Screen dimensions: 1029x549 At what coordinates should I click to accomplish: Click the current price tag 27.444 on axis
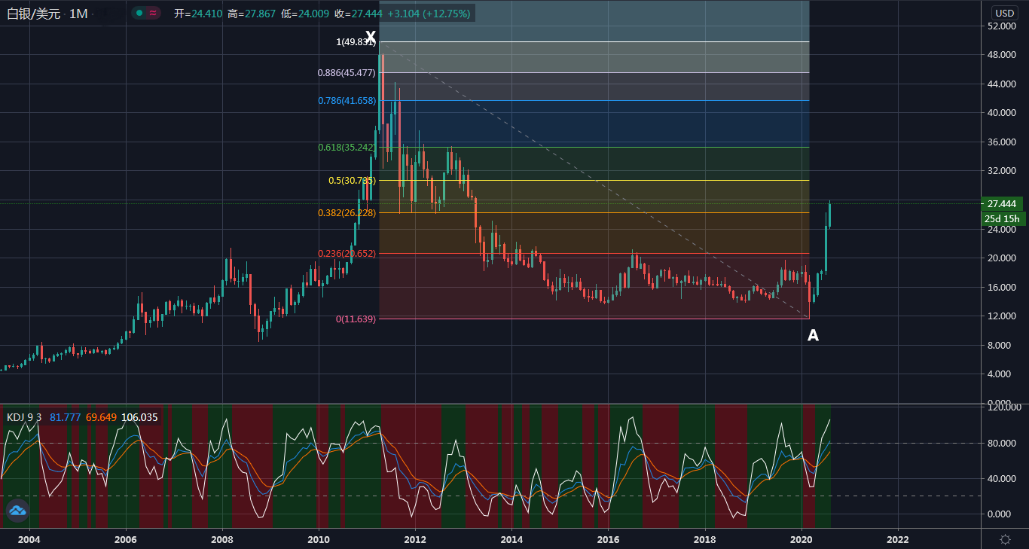(1002, 204)
